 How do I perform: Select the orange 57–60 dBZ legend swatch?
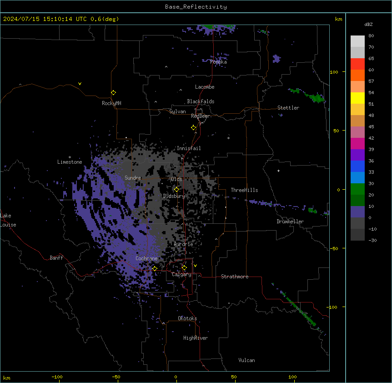tap(357, 75)
